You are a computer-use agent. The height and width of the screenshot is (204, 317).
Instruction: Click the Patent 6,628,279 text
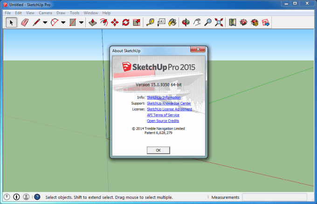[x=158, y=133]
